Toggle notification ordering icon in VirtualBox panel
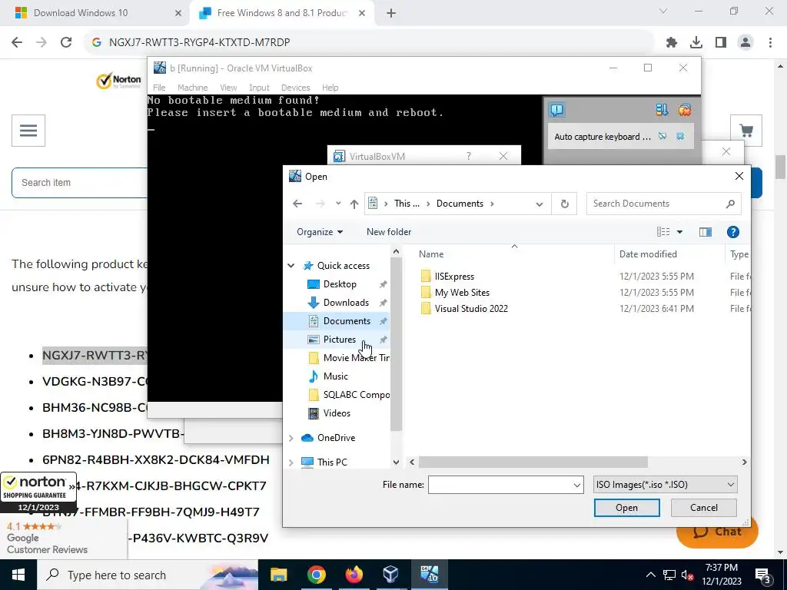 point(662,110)
